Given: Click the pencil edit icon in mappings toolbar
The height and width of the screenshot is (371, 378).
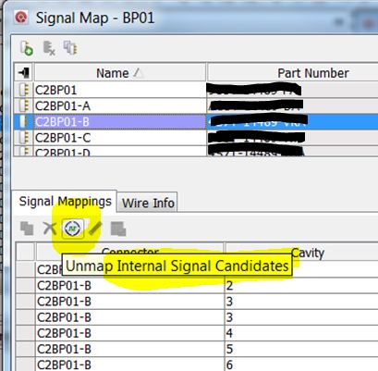Looking at the screenshot, I should 95,229.
